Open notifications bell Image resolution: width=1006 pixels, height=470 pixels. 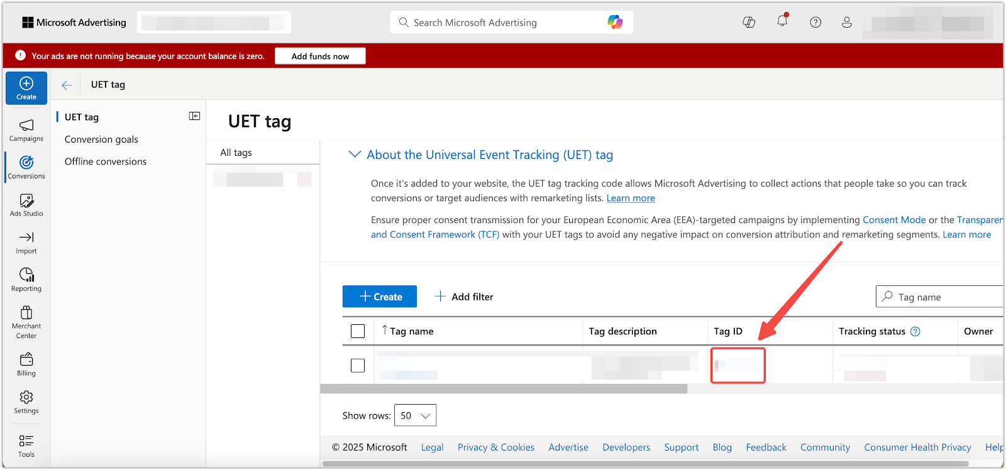click(782, 21)
